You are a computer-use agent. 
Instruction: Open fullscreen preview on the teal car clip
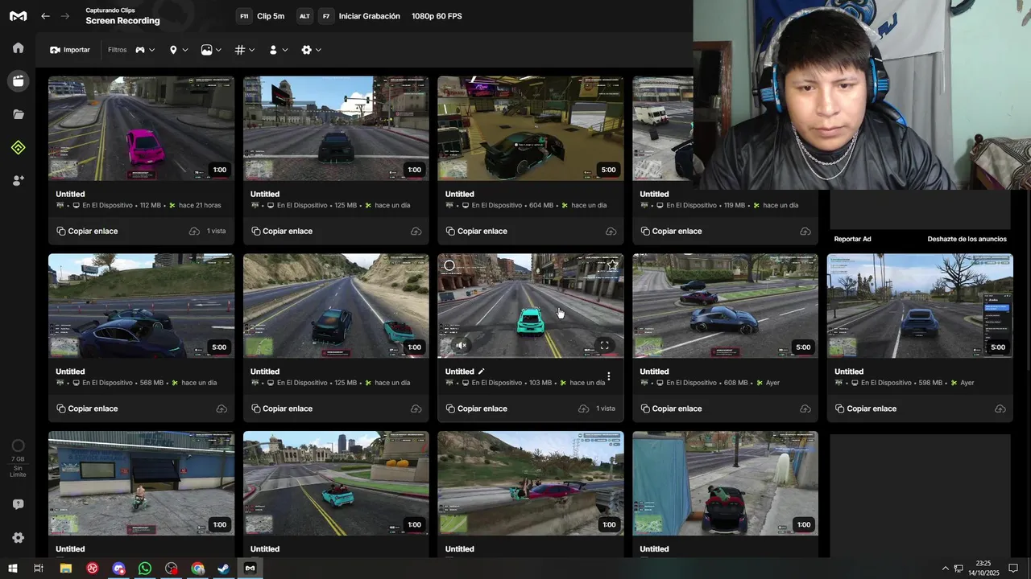click(x=604, y=346)
